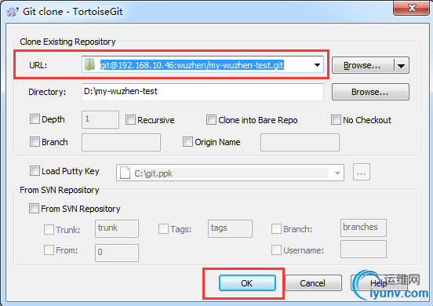Screen dimensions: 433x306
Task: Check Clone into Bare Repo option
Action: tap(211, 120)
